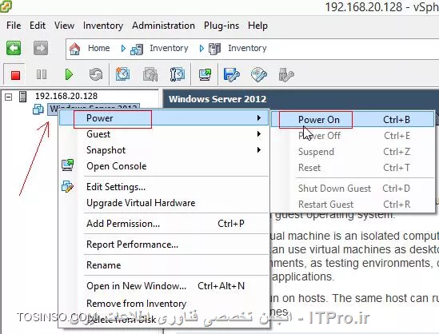Click the red Power Off stop icon
Screen dimensions: 439x334
pos(15,75)
